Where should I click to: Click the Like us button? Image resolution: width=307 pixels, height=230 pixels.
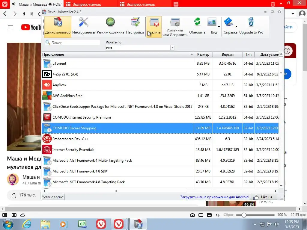(264, 197)
